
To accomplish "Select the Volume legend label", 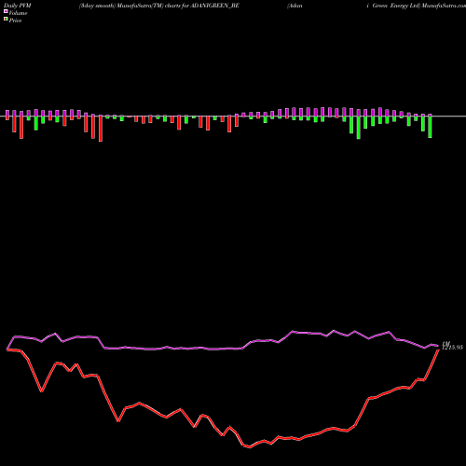I will 18,13.
